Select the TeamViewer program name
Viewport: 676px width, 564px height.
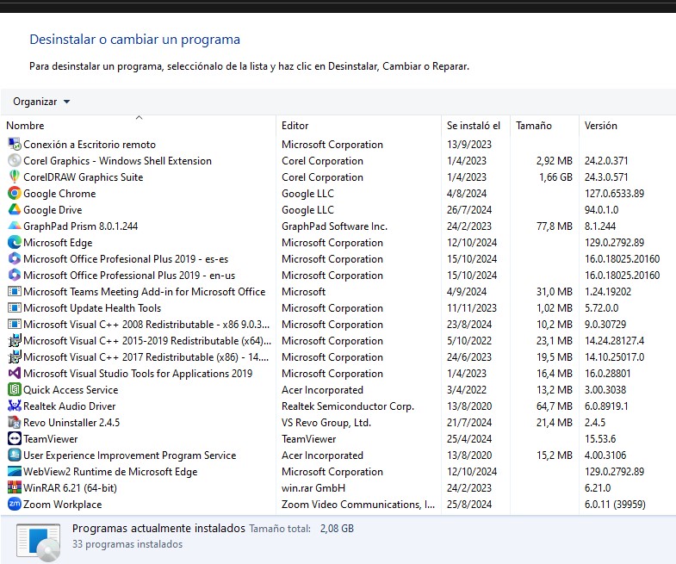coord(51,439)
